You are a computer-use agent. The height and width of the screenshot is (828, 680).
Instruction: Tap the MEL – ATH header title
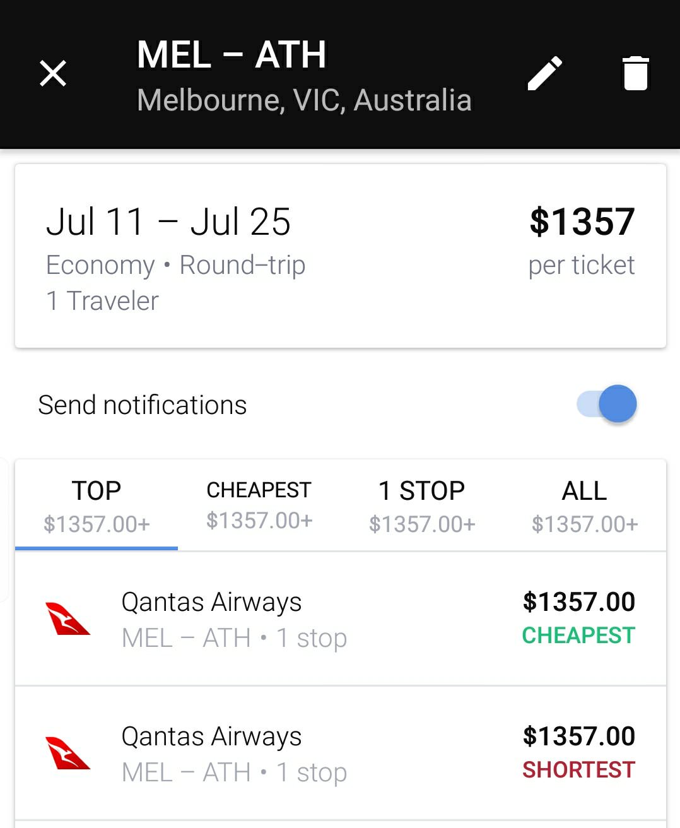click(232, 54)
